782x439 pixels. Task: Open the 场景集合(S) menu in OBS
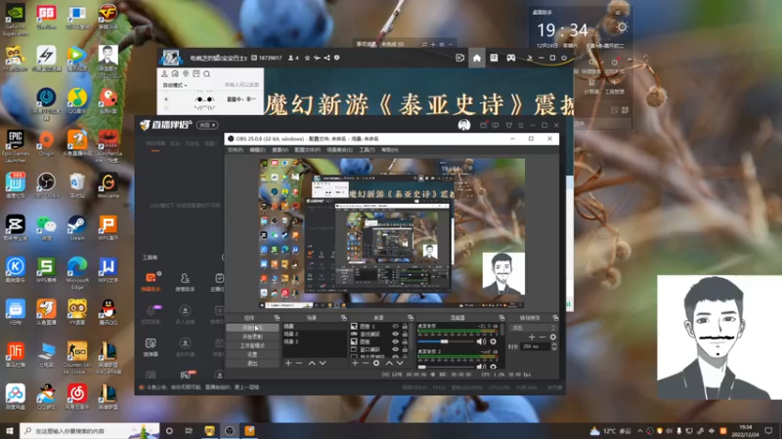(x=339, y=150)
